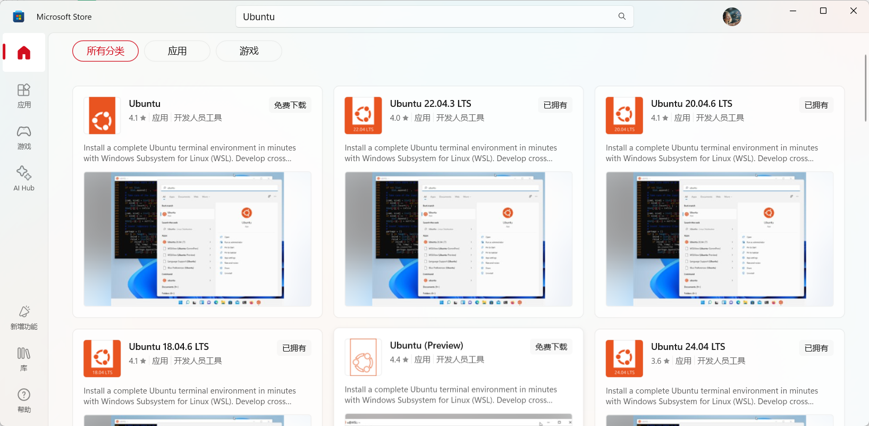Click 已拥有 on Ubuntu 20.04.6 LTS card
This screenshot has height=426, width=869.
pyautogui.click(x=816, y=105)
